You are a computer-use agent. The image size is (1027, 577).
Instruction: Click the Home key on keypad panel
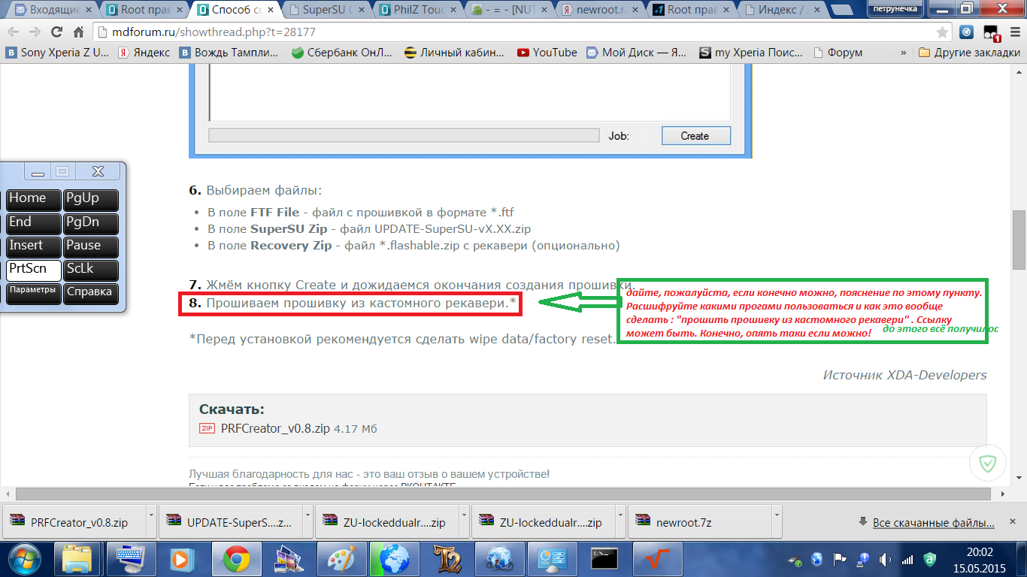[x=34, y=200]
